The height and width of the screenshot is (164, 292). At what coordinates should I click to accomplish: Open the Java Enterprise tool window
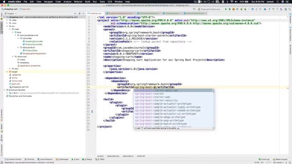pyautogui.click(x=45, y=159)
